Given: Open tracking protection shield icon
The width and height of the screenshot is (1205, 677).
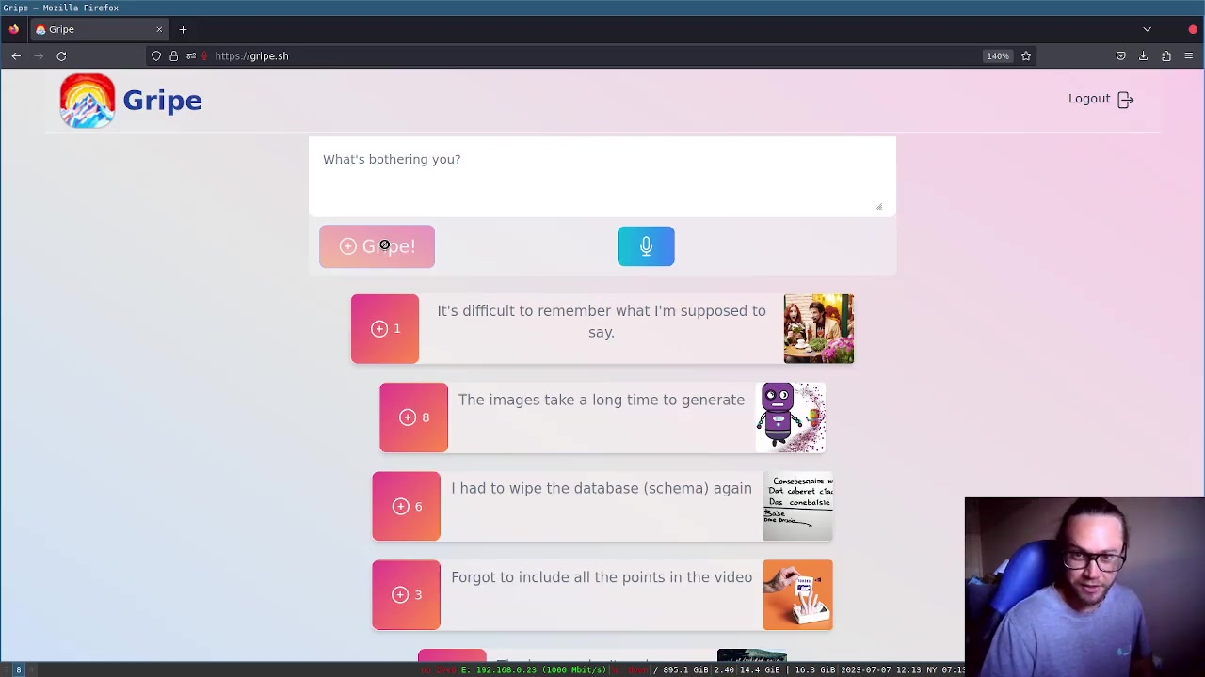Looking at the screenshot, I should click(156, 55).
